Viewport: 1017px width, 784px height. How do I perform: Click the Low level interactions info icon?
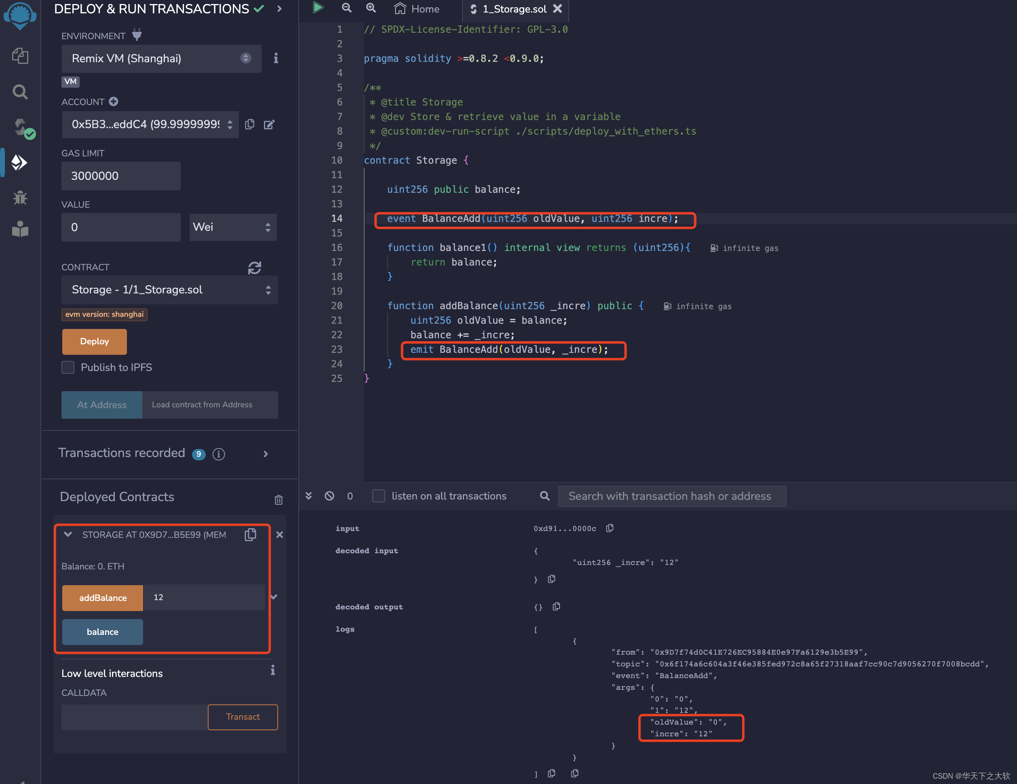click(x=273, y=670)
